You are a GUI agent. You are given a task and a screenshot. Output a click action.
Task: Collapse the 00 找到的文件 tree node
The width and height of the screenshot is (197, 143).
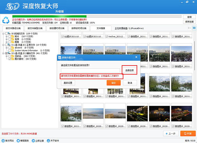pyautogui.click(x=3, y=33)
